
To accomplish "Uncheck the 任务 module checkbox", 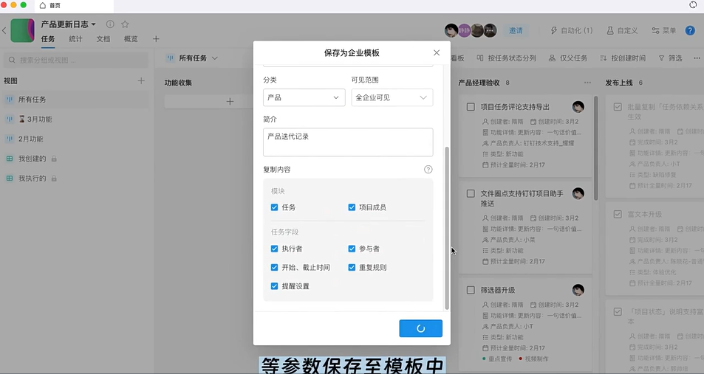I will [x=275, y=208].
